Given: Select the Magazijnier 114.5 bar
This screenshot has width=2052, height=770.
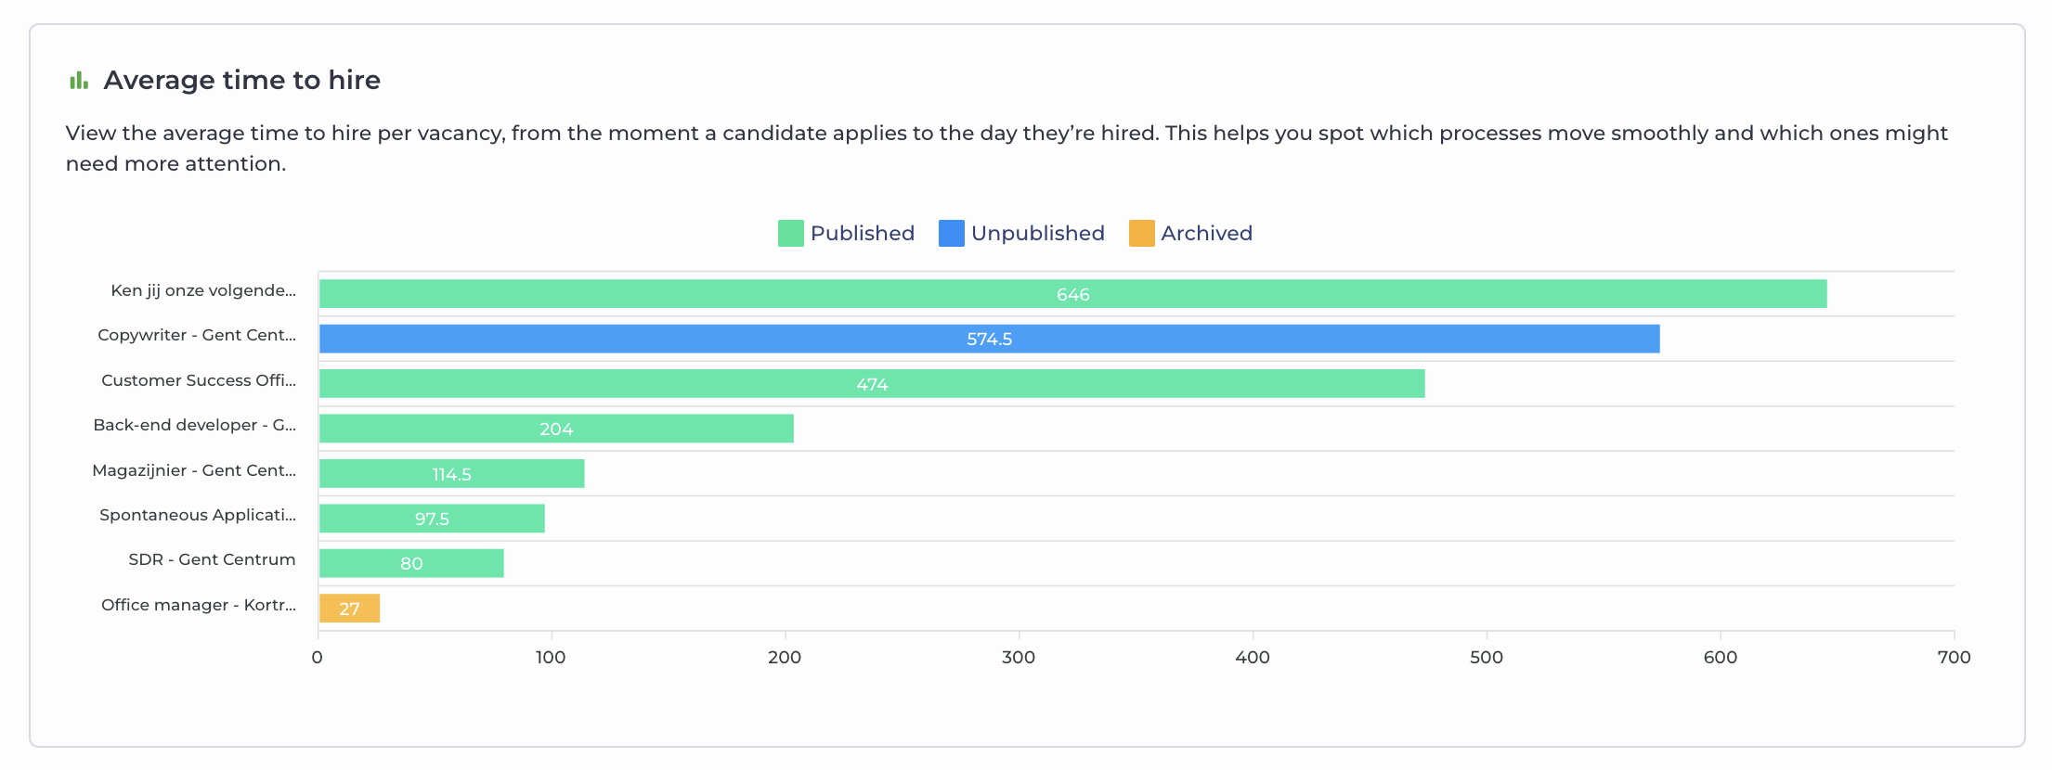Looking at the screenshot, I should [451, 474].
